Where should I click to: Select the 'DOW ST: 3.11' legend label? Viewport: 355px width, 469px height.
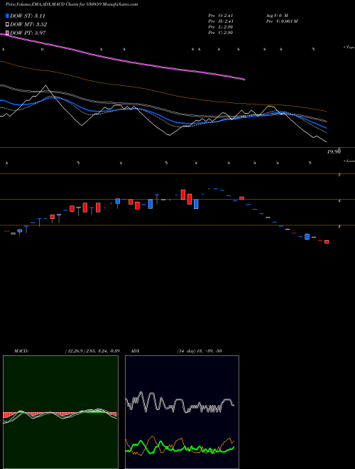tap(28, 16)
